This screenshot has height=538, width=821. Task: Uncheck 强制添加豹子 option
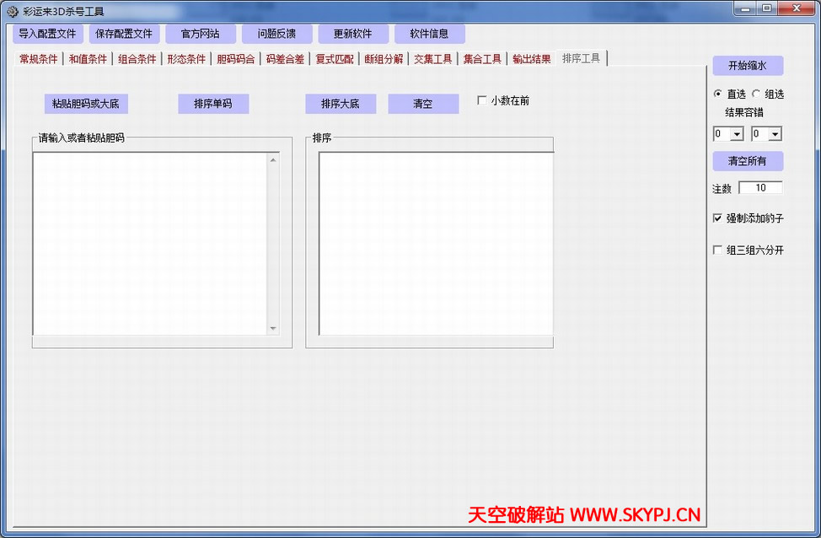point(717,218)
